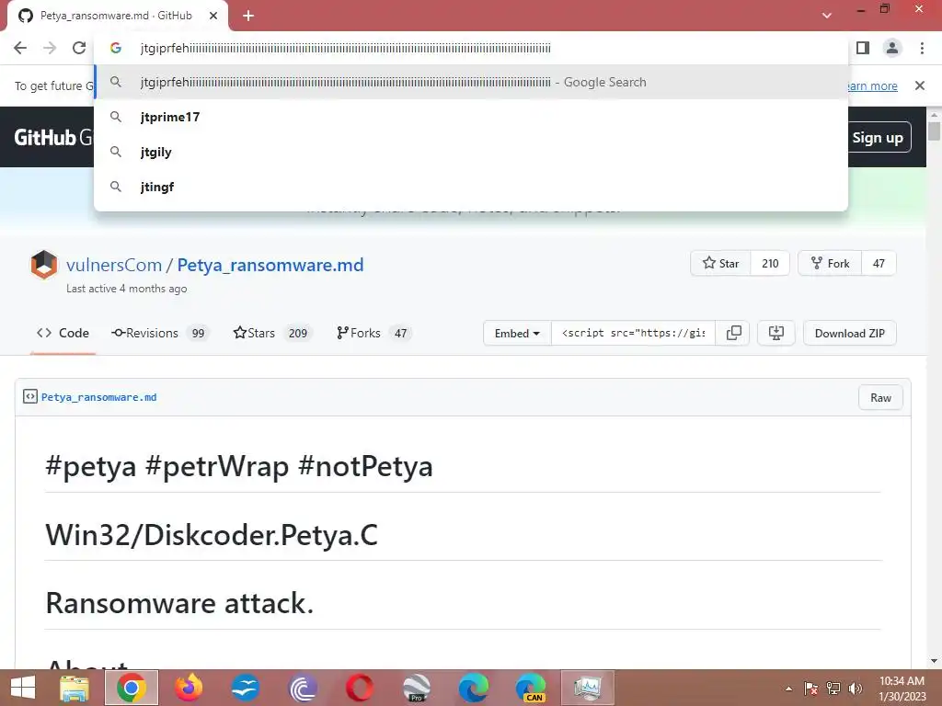Open Google Earth Pro taskbar icon
Screen dimensions: 942x706
point(417,688)
